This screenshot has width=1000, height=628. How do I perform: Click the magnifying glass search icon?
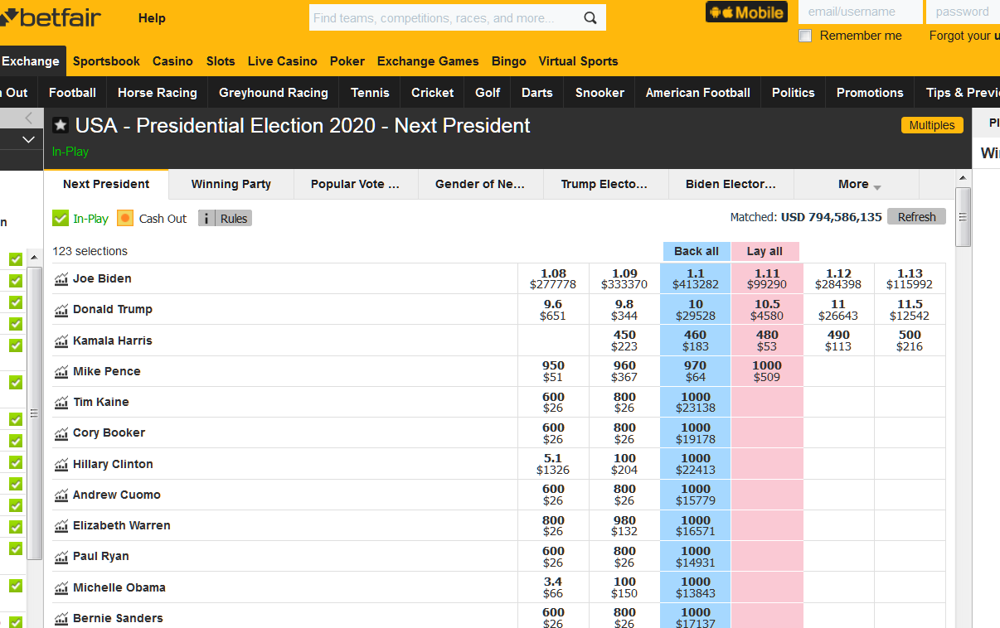[x=590, y=18]
